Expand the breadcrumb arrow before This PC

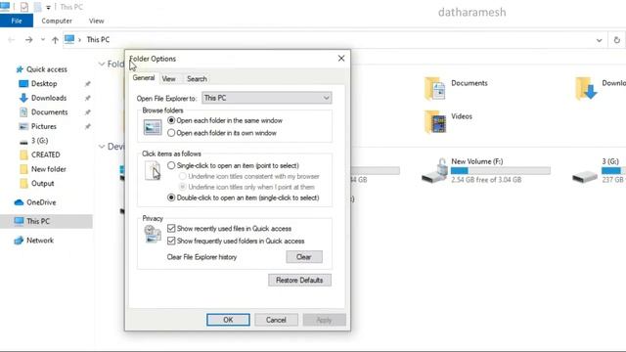click(79, 40)
